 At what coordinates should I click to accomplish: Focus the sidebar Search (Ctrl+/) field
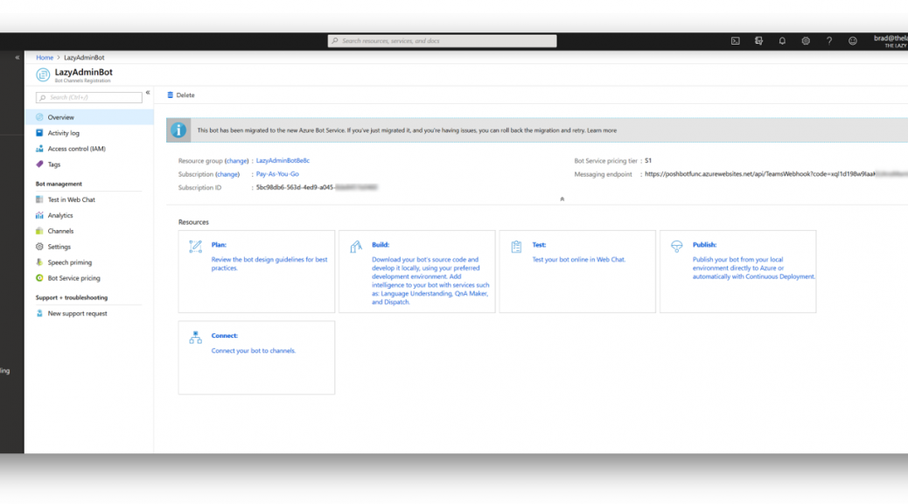tap(89, 97)
